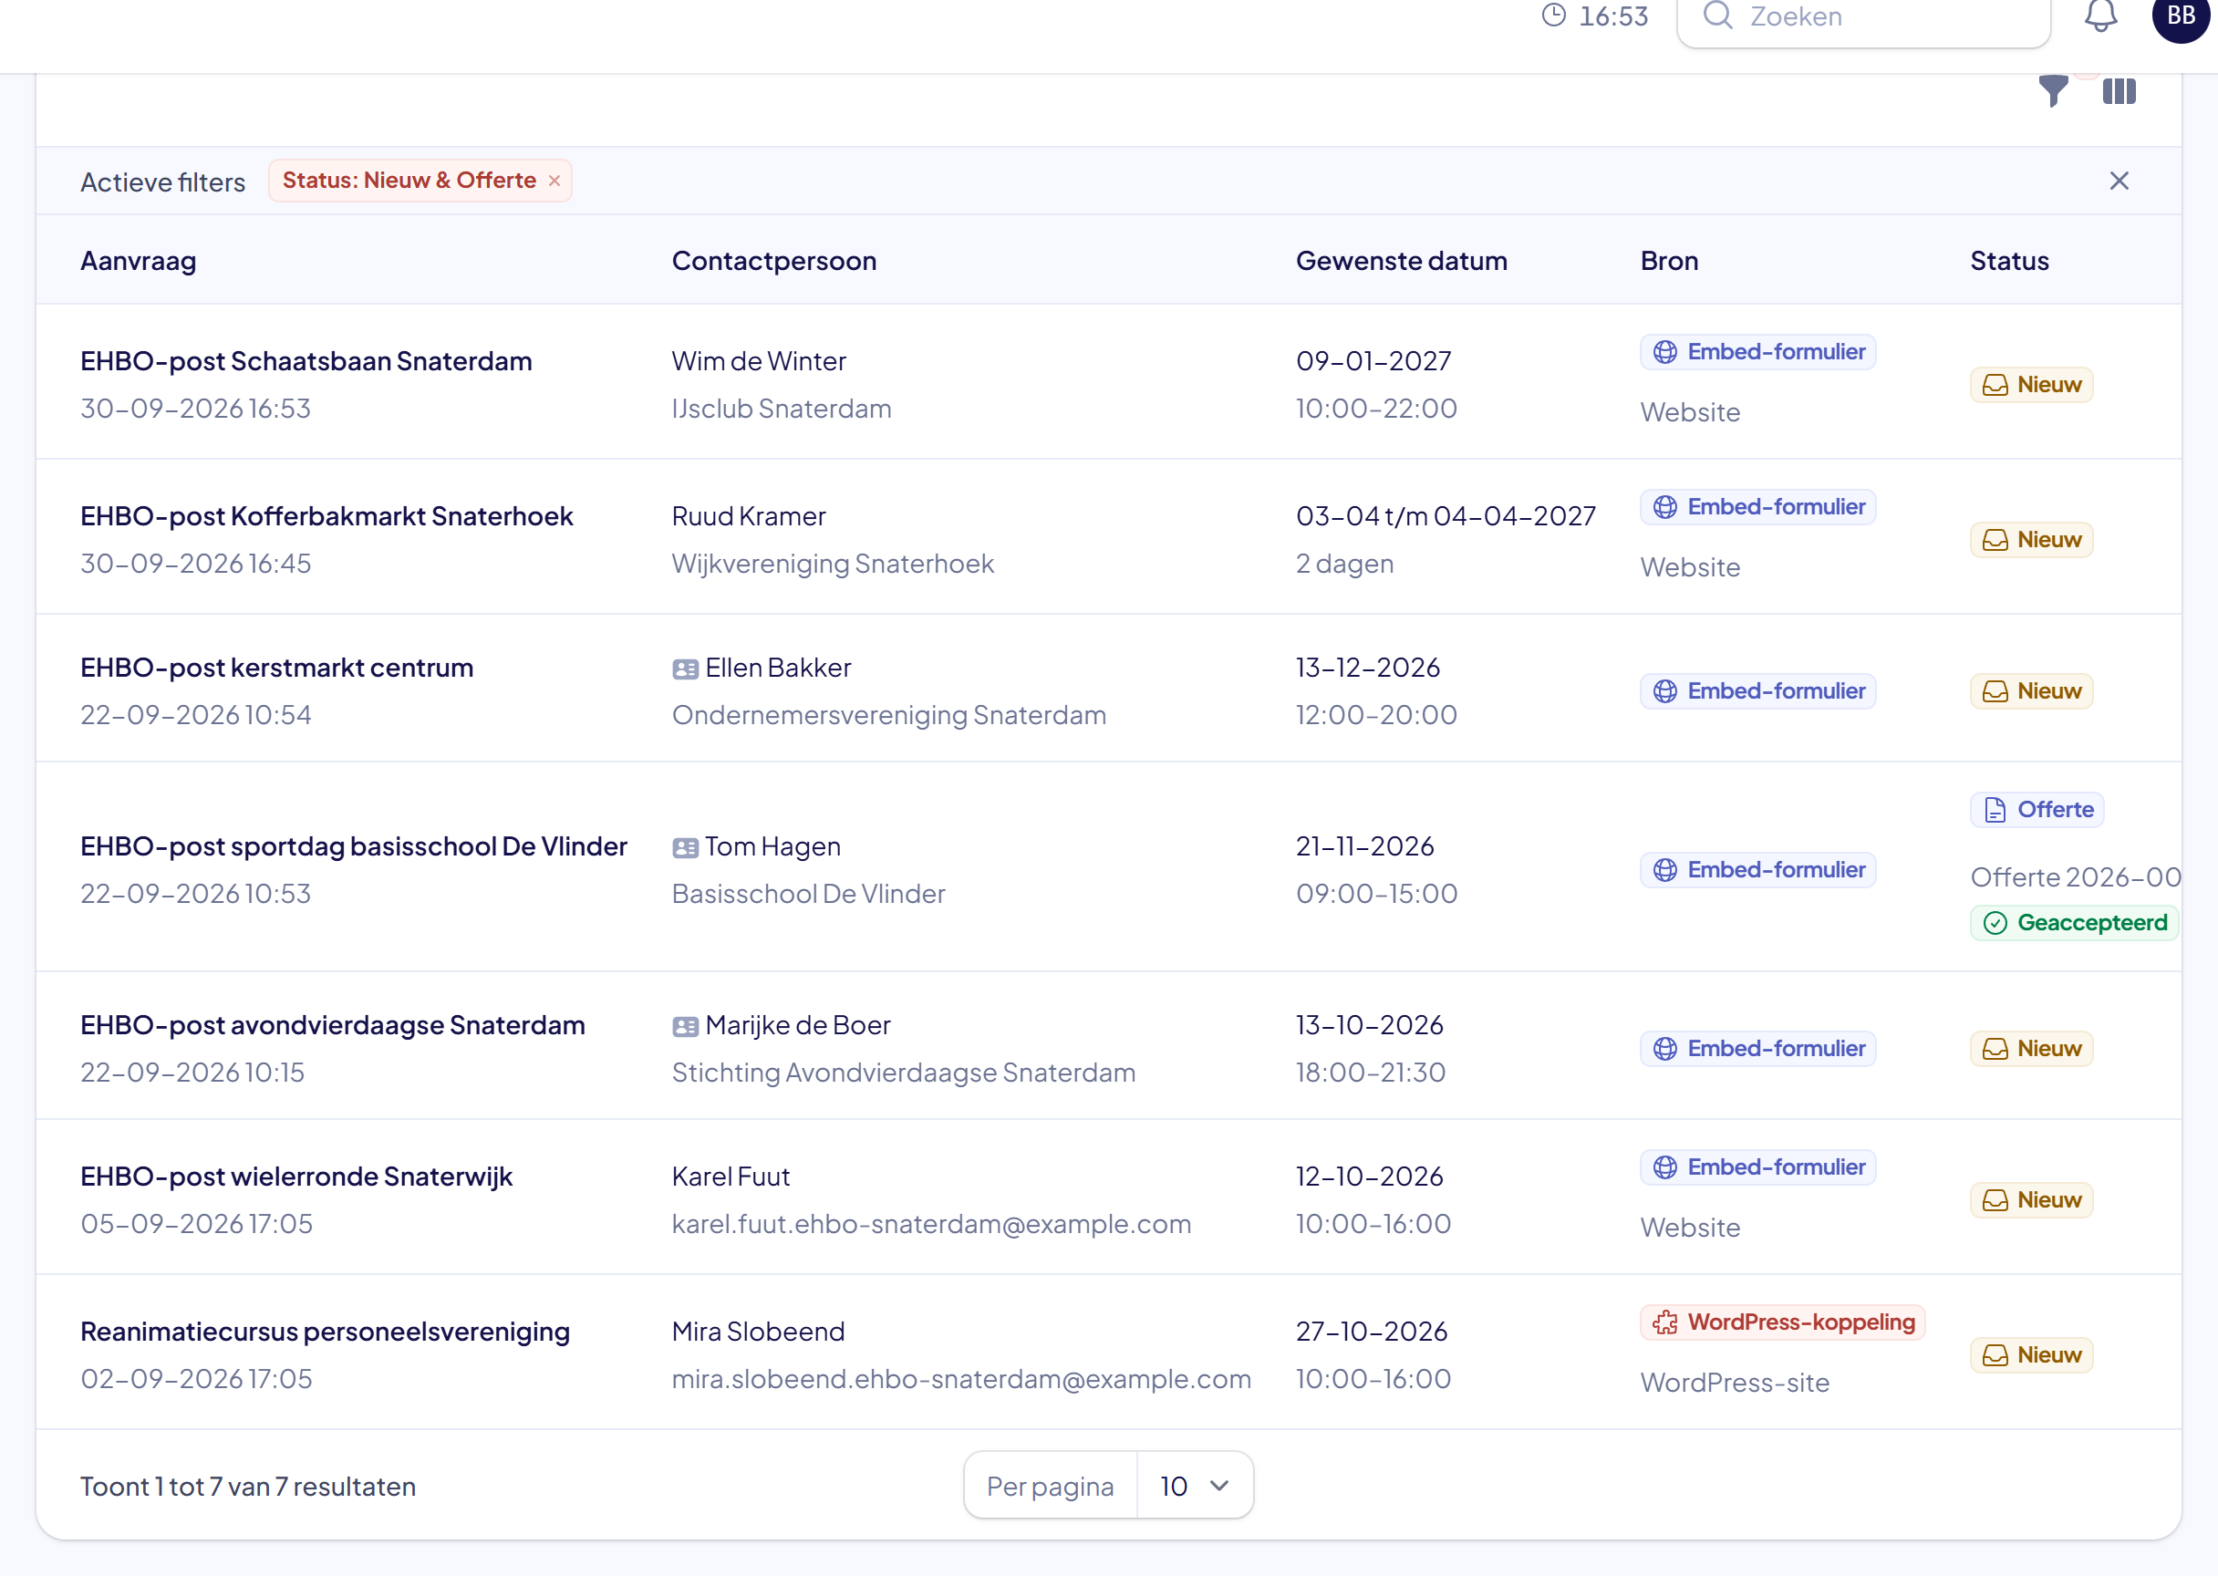Click Toont 1 tot 7 van 7 resultaten
The height and width of the screenshot is (1576, 2218).
(248, 1487)
